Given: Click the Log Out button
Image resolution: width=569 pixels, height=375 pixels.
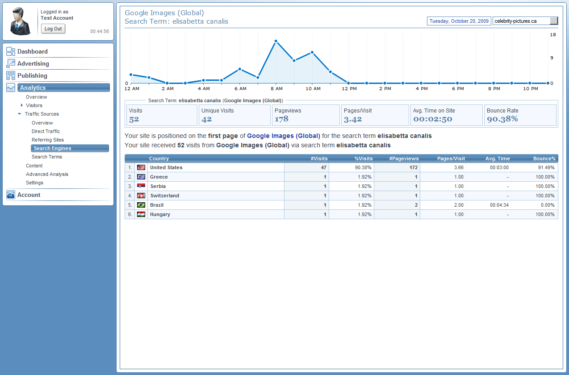Looking at the screenshot, I should click(x=53, y=29).
